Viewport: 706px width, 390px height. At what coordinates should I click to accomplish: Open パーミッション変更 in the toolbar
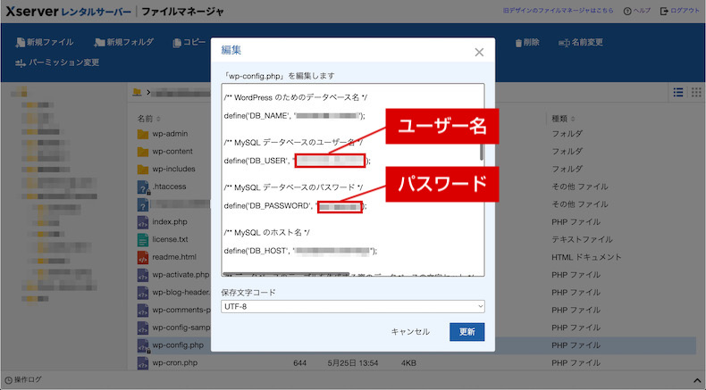[x=57, y=62]
